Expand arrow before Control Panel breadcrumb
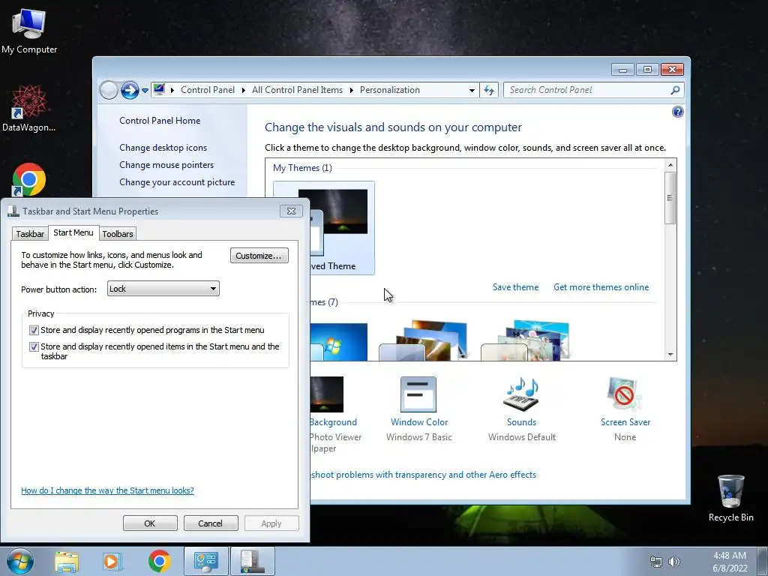This screenshot has height=576, width=768. coord(172,90)
